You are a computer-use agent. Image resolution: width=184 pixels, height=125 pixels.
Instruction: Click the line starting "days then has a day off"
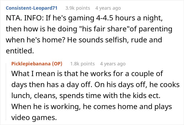pyautogui.click(x=95, y=85)
